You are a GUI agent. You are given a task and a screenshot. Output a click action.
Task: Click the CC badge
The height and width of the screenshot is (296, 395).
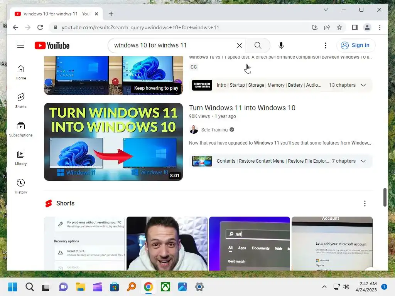tap(194, 67)
